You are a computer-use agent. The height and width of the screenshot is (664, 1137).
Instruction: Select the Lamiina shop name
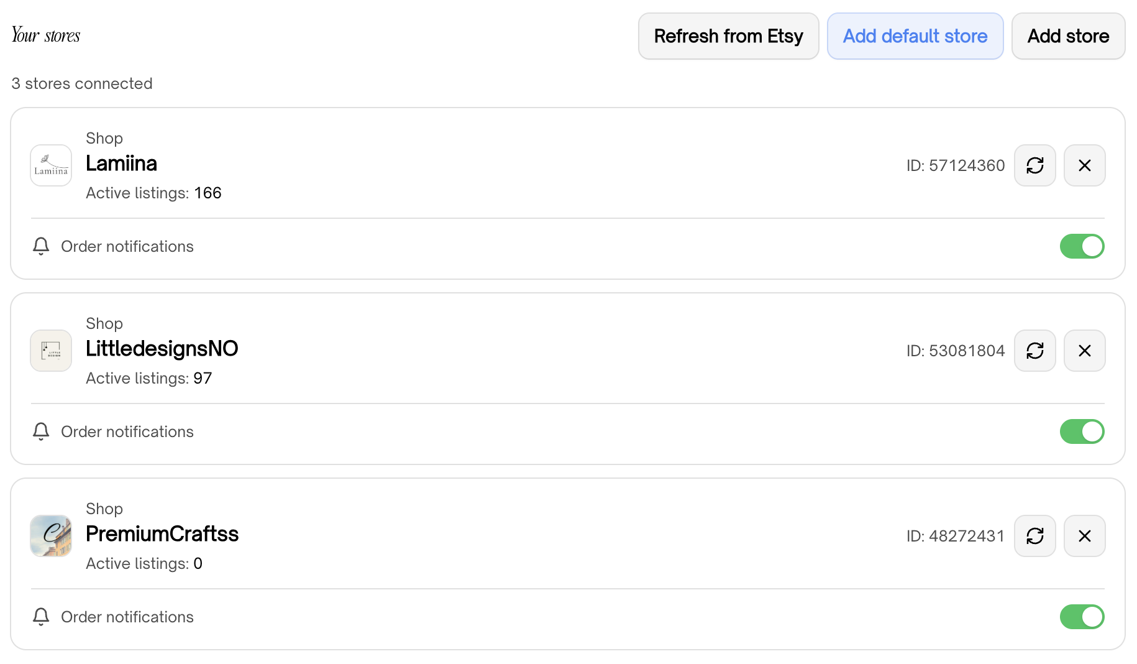(121, 164)
